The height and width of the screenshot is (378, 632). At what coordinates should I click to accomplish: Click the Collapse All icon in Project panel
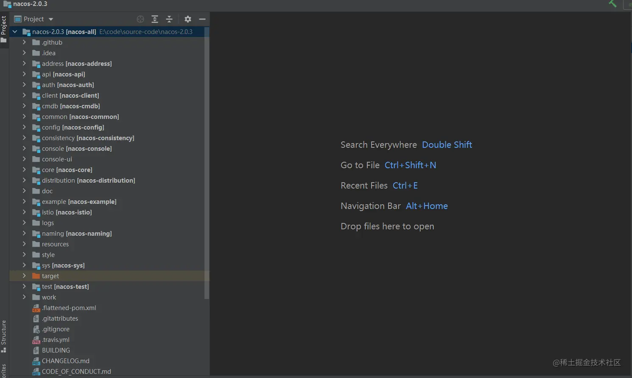pos(169,19)
